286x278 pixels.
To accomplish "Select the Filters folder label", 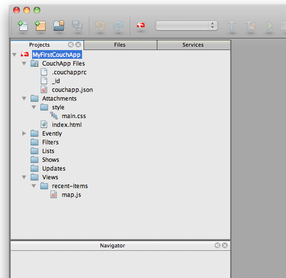I will click(x=50, y=142).
